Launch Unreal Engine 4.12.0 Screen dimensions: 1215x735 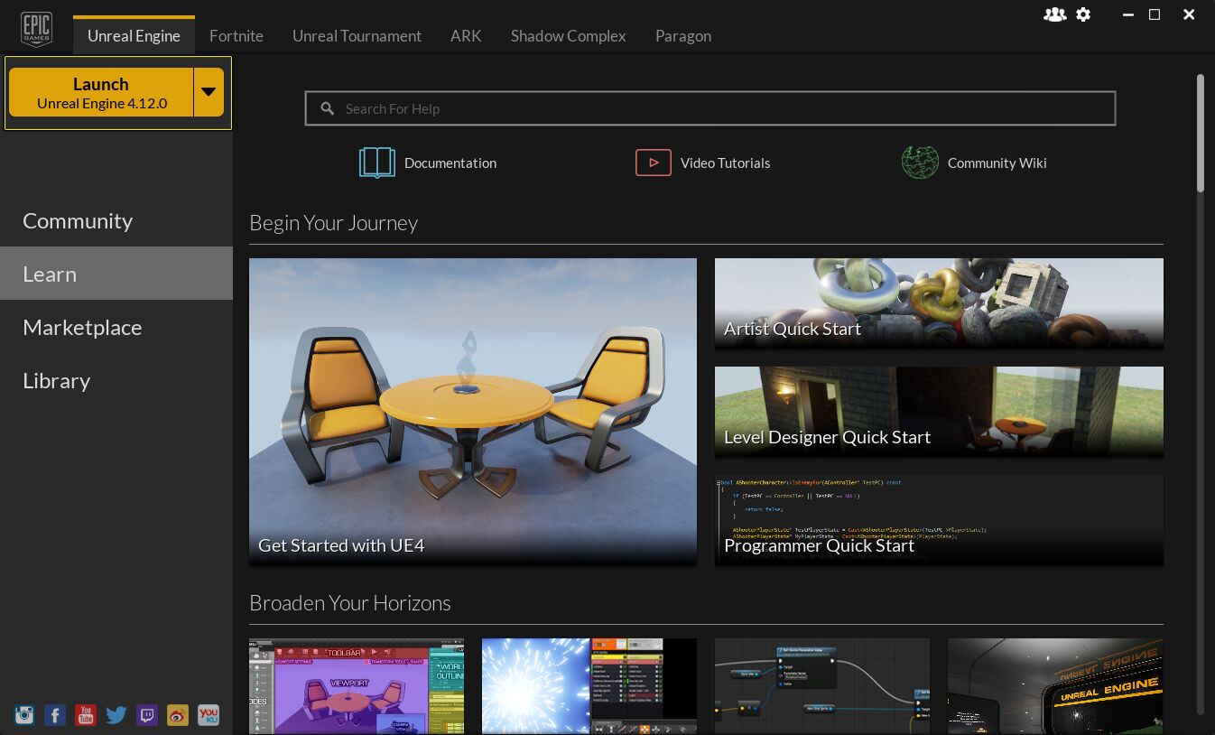(x=101, y=91)
